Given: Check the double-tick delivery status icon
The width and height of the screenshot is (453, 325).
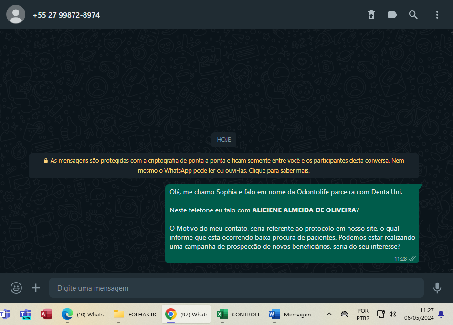Looking at the screenshot, I should pyautogui.click(x=412, y=258).
